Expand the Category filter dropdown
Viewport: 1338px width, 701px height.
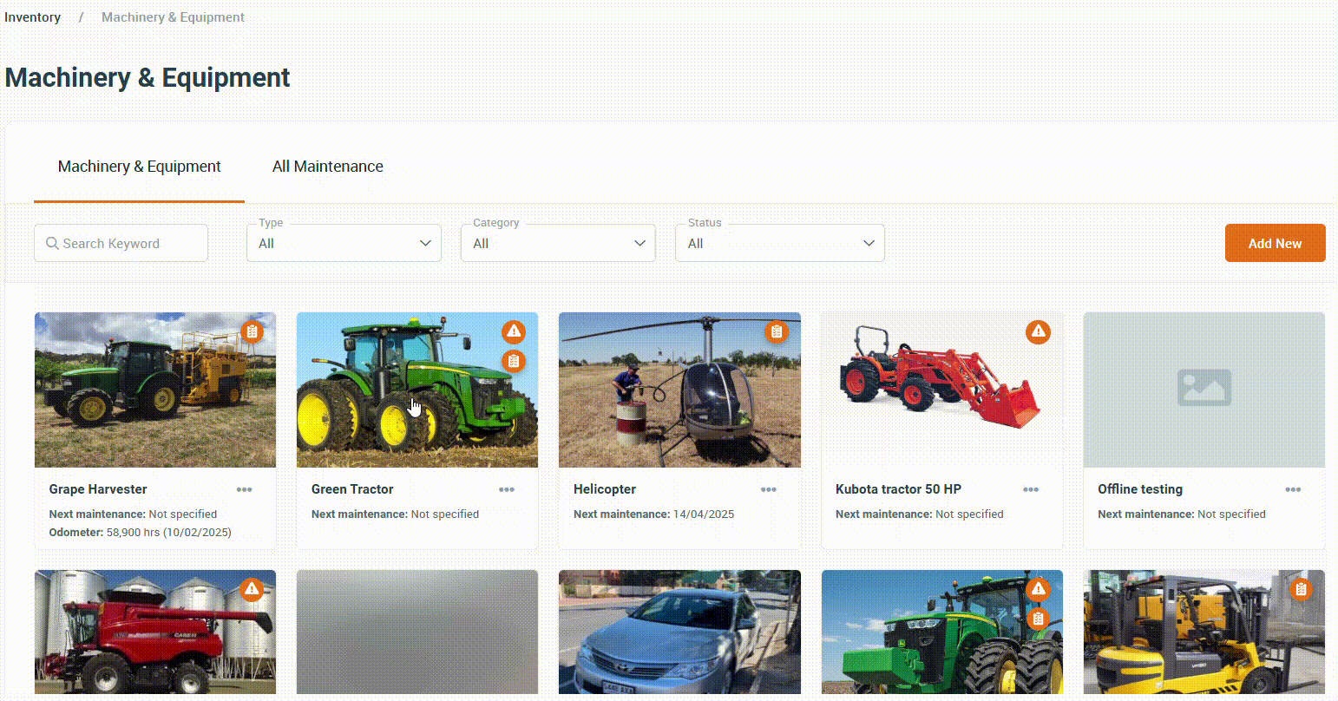click(x=559, y=243)
